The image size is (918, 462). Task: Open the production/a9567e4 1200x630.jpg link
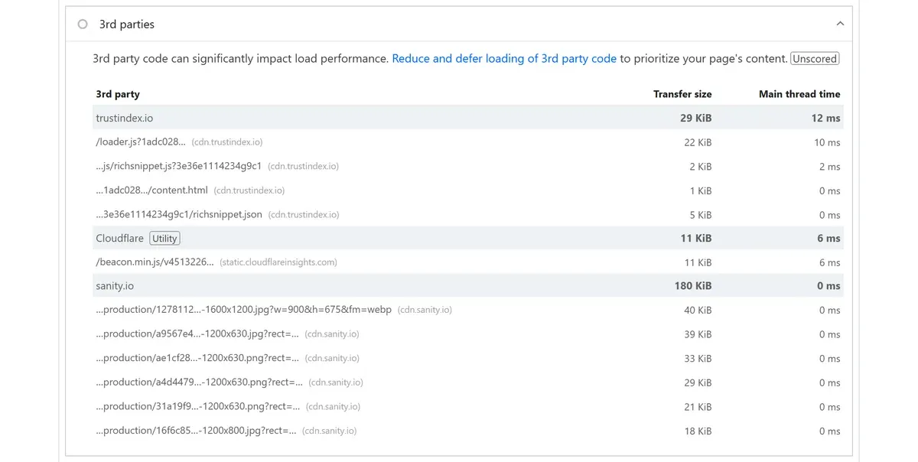tap(197, 334)
